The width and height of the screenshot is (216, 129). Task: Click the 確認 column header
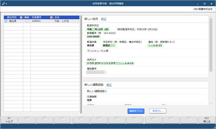27,17
